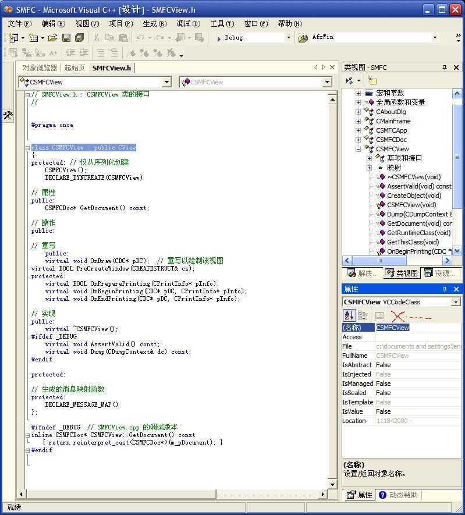Clear all bookmarks icon
465x515 pixels.
point(171,53)
